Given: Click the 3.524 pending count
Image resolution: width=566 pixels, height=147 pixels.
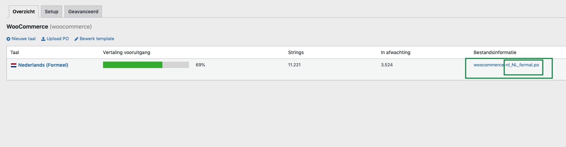Looking at the screenshot, I should tap(387, 65).
